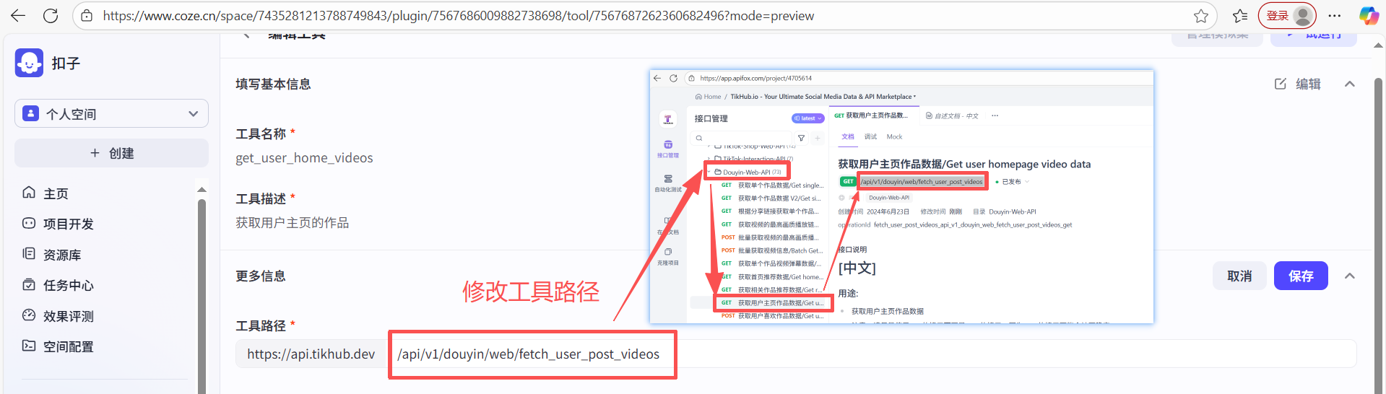Image resolution: width=1386 pixels, height=394 pixels.
Task: Collapse the 更多信息 section chevron
Action: coord(1349,276)
